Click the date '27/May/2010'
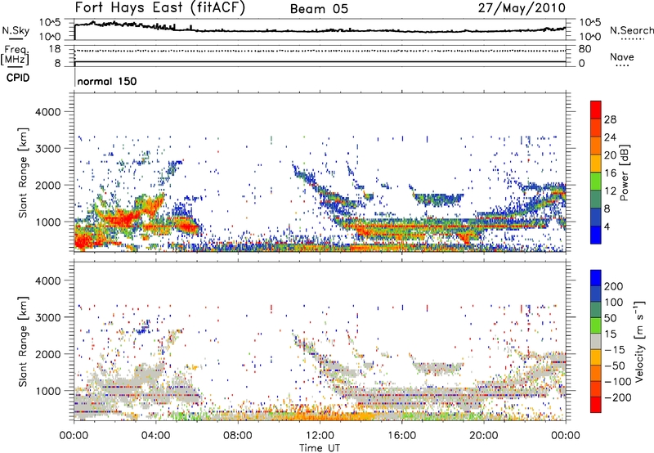 click(522, 7)
